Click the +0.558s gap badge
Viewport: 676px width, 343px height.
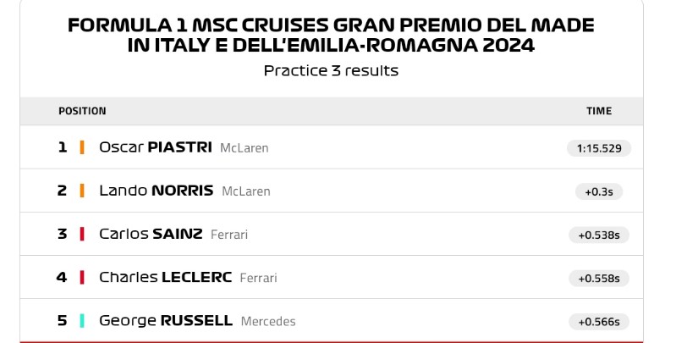point(599,279)
